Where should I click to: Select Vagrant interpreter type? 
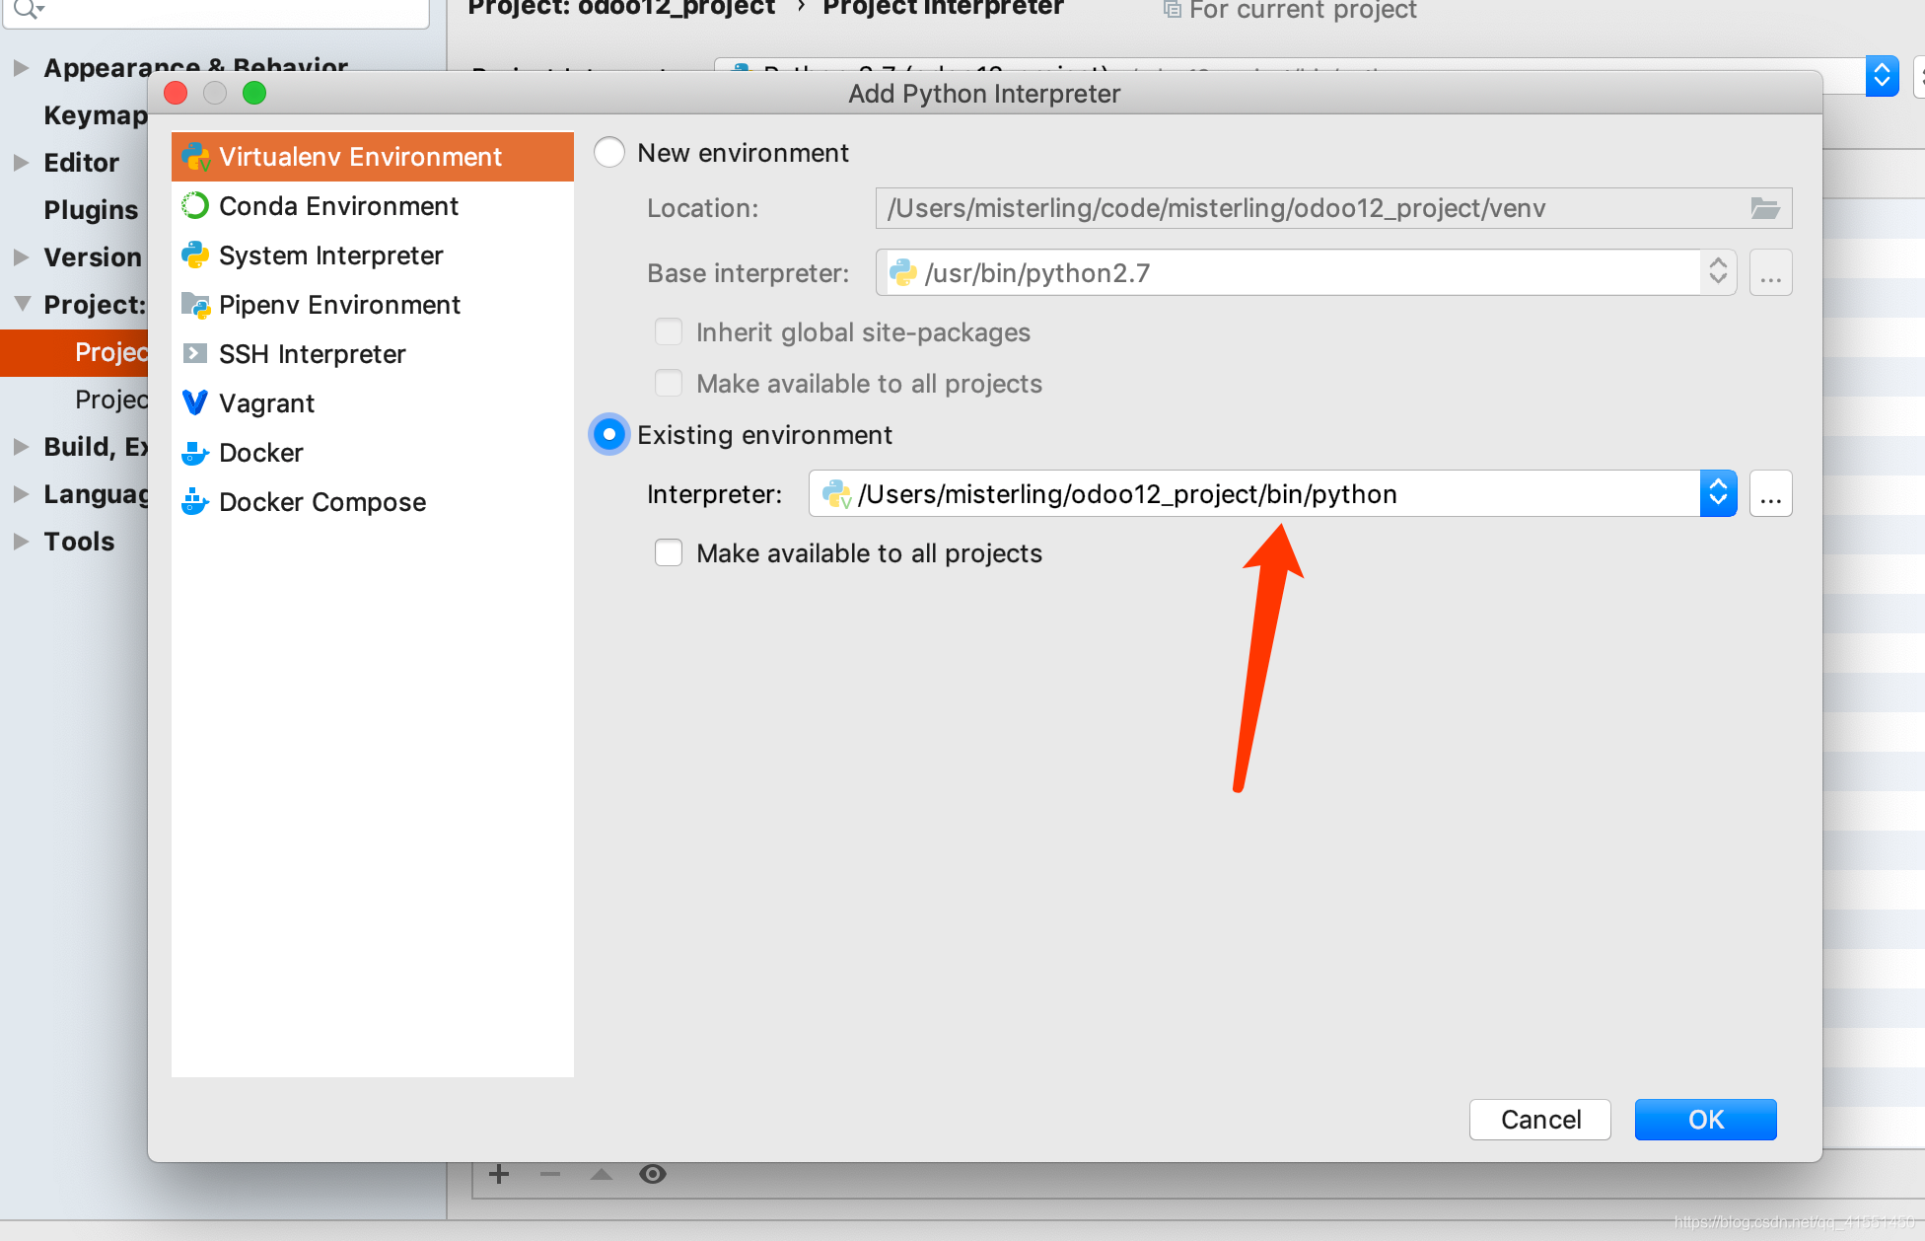(x=372, y=403)
